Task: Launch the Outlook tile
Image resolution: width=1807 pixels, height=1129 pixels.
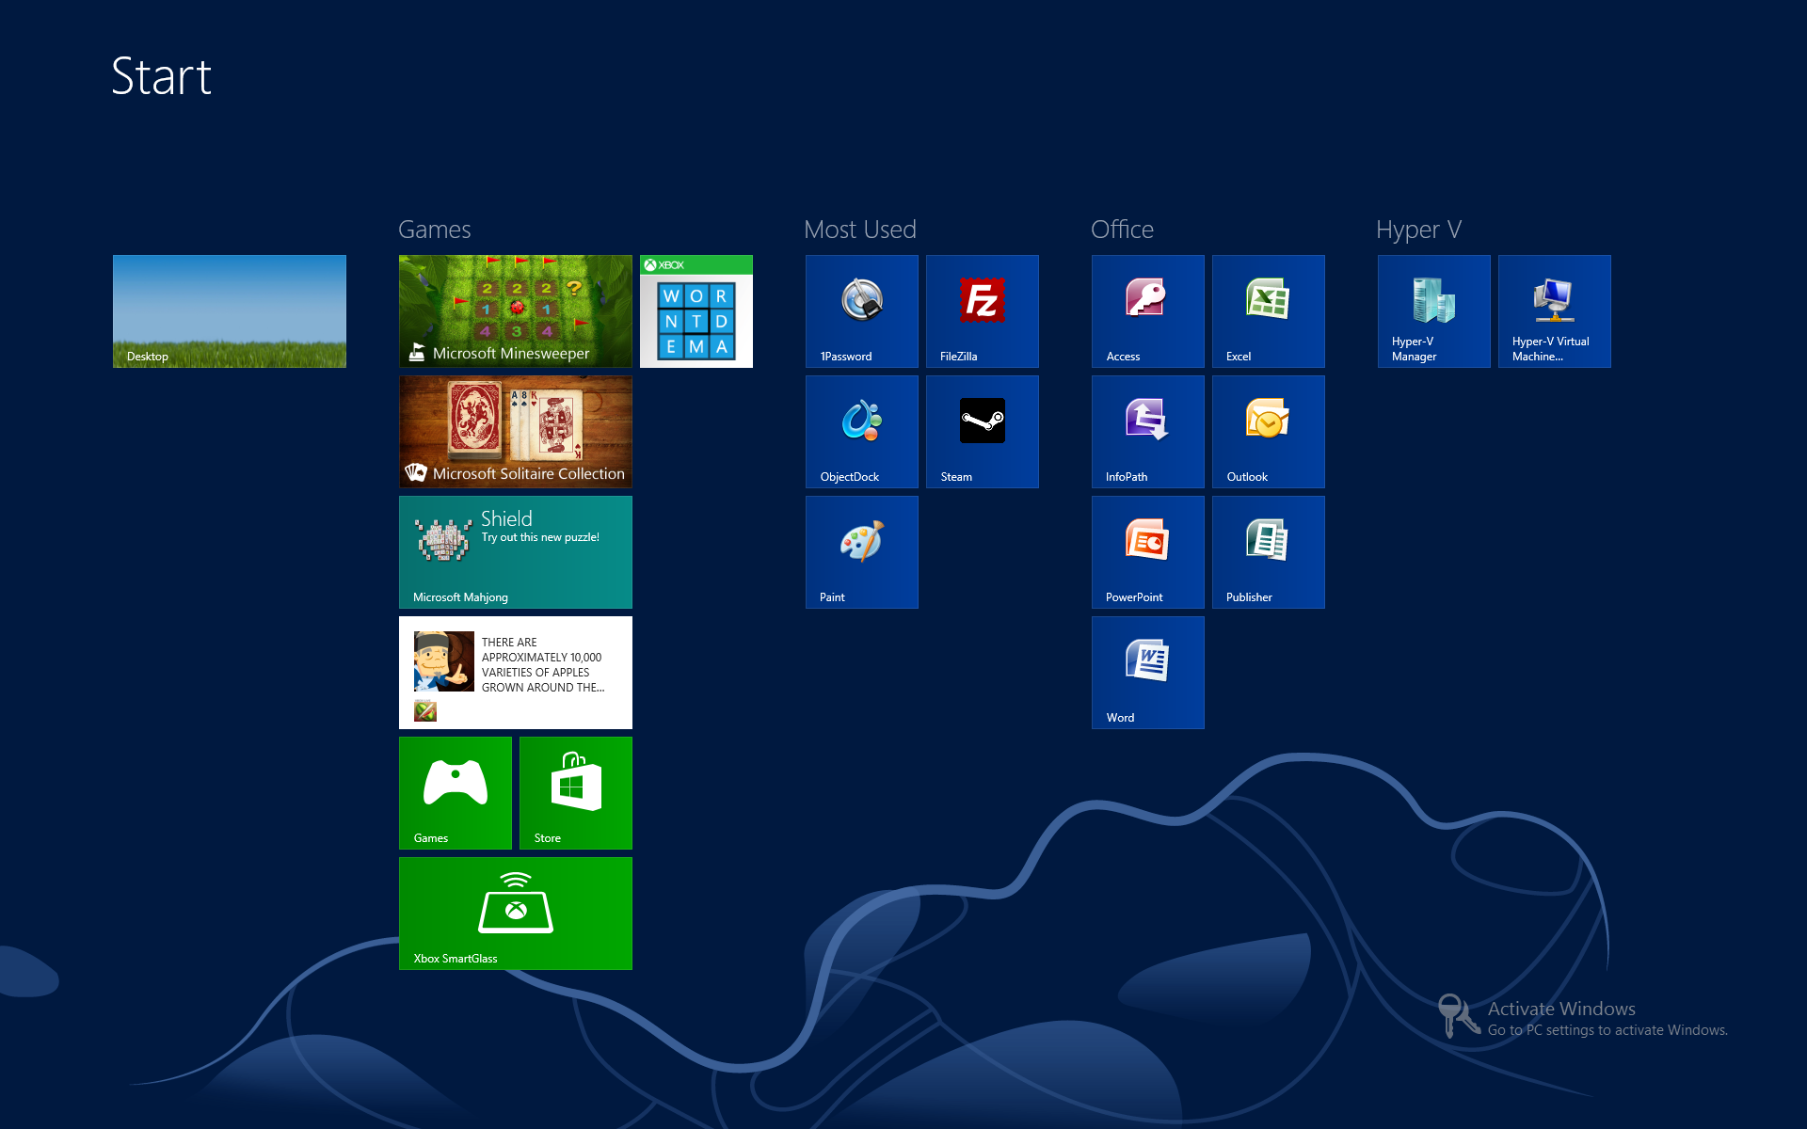Action: (1269, 432)
